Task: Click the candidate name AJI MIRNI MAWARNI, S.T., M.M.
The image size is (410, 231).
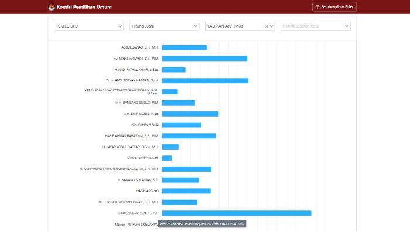Action: coord(136,59)
